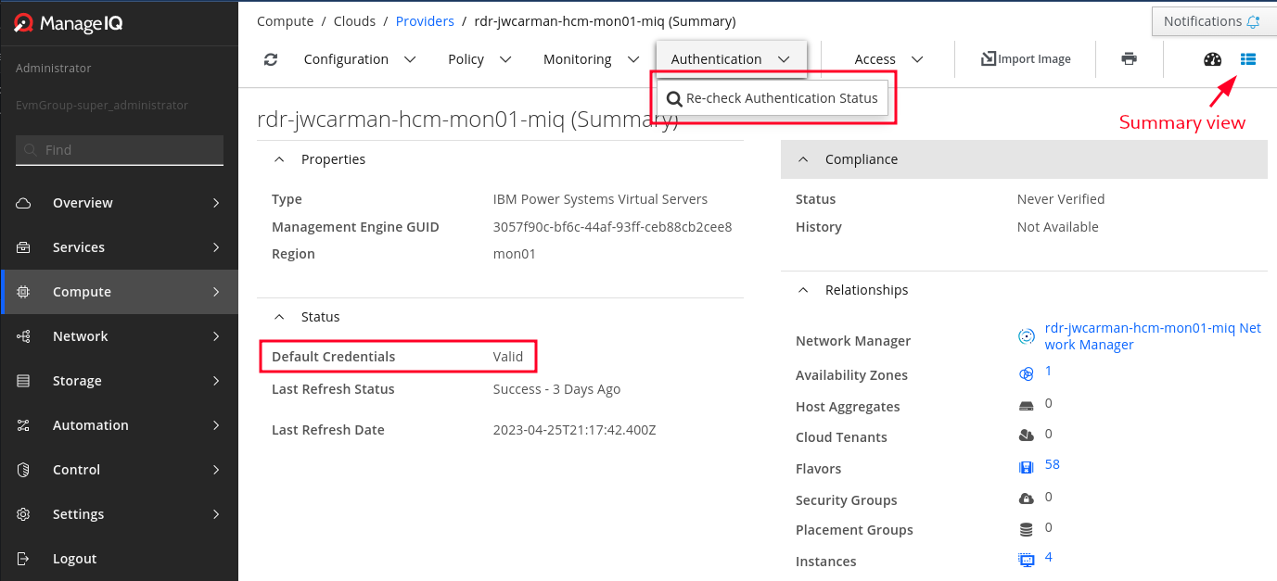Click the ManageIQ logo
Screen dimensions: 1277x581
[66, 20]
